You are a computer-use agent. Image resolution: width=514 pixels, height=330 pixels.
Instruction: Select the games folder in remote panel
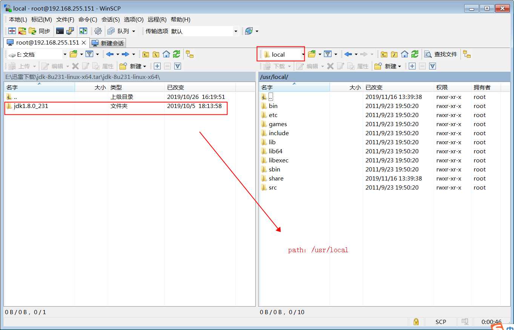(x=278, y=124)
